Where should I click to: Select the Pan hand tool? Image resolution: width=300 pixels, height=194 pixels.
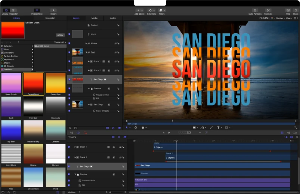pyautogui.click(x=143, y=127)
